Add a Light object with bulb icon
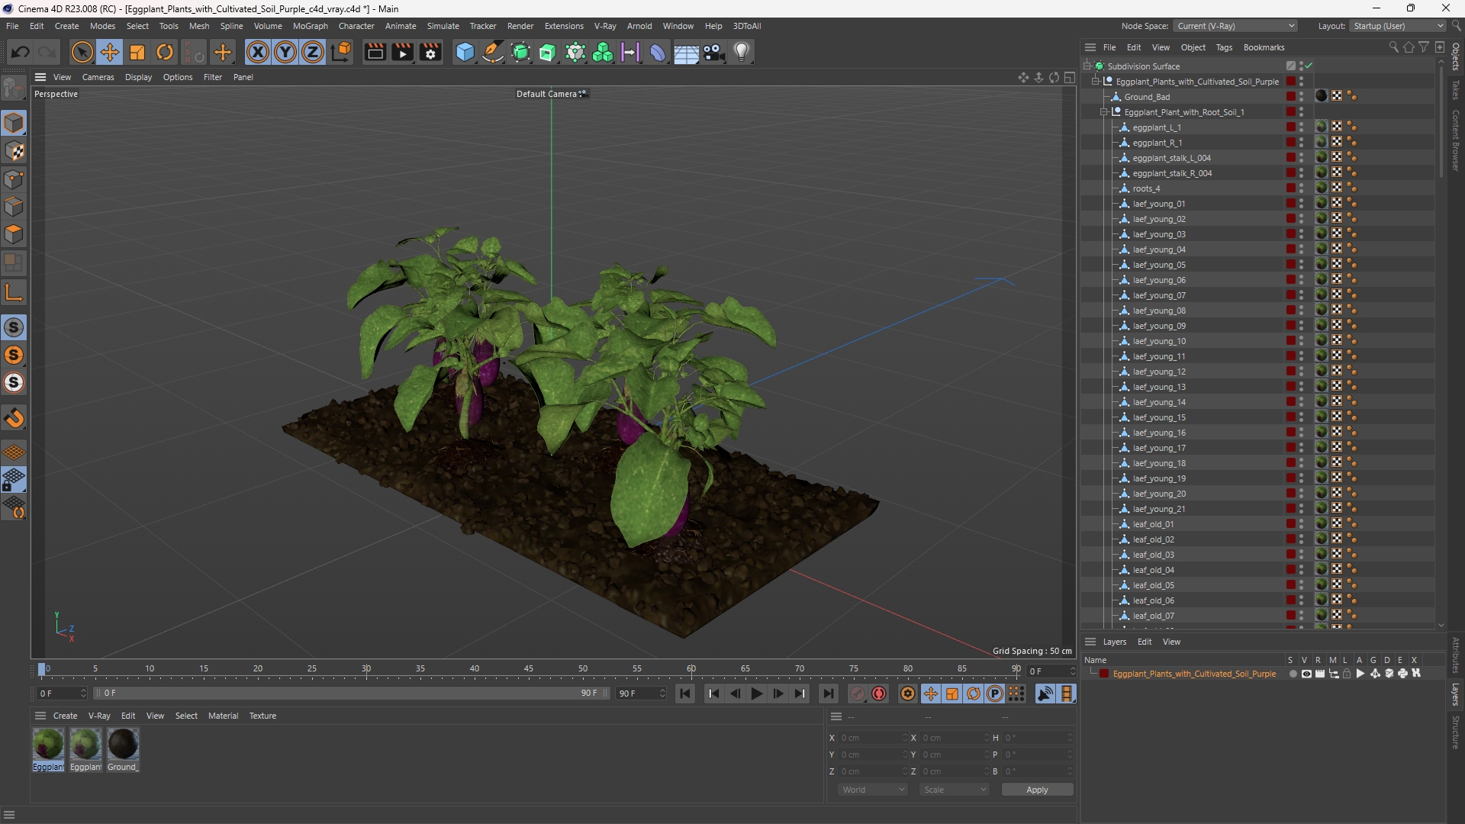 pos(742,52)
